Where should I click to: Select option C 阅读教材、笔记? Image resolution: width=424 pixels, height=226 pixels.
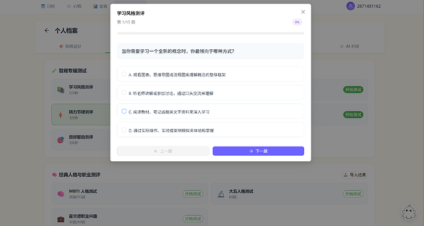point(210,111)
